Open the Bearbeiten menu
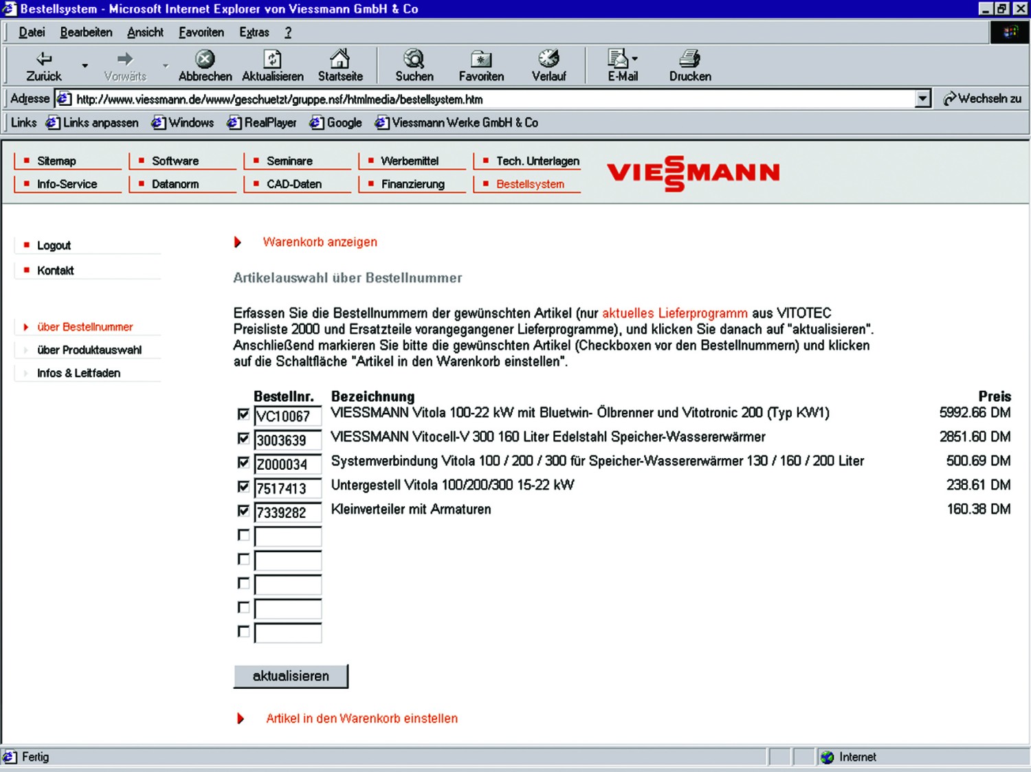 click(x=86, y=32)
